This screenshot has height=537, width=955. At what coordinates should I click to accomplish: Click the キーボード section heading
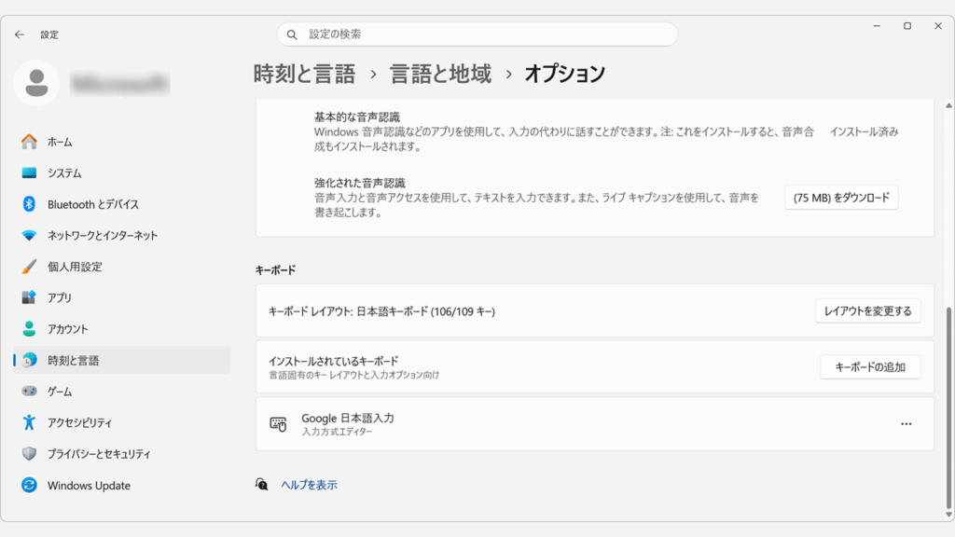coord(275,269)
